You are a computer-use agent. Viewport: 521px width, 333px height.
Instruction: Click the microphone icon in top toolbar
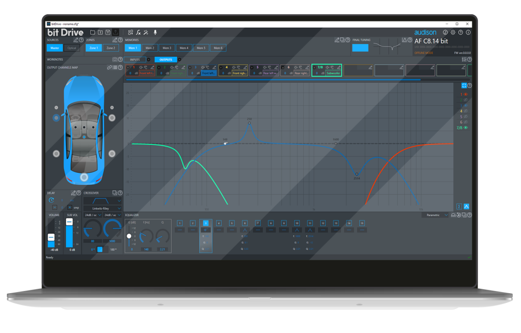pos(155,32)
